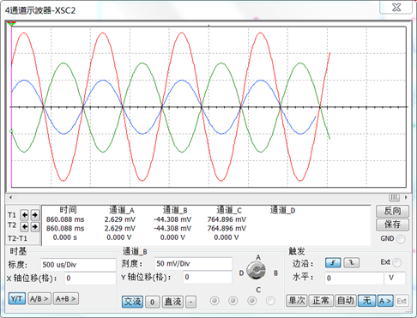Toggle the GND radio button

click(401, 239)
